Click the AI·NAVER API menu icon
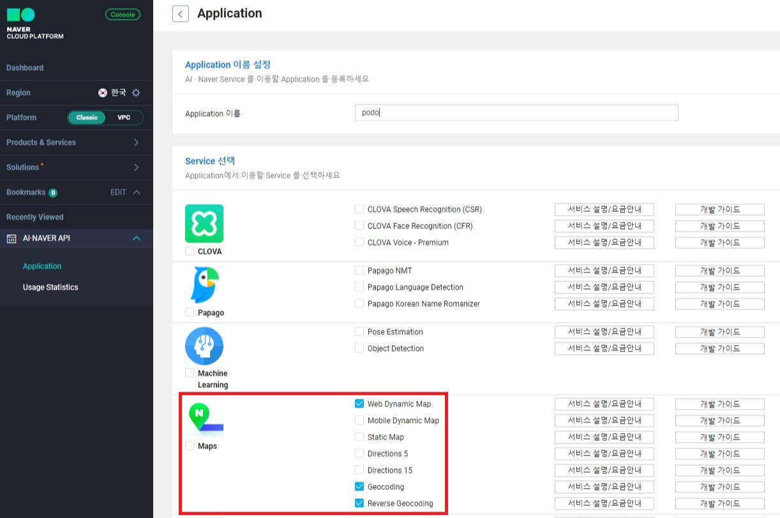The image size is (780, 518). 11,239
